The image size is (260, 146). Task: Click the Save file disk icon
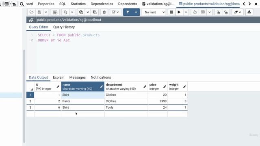coord(39,12)
